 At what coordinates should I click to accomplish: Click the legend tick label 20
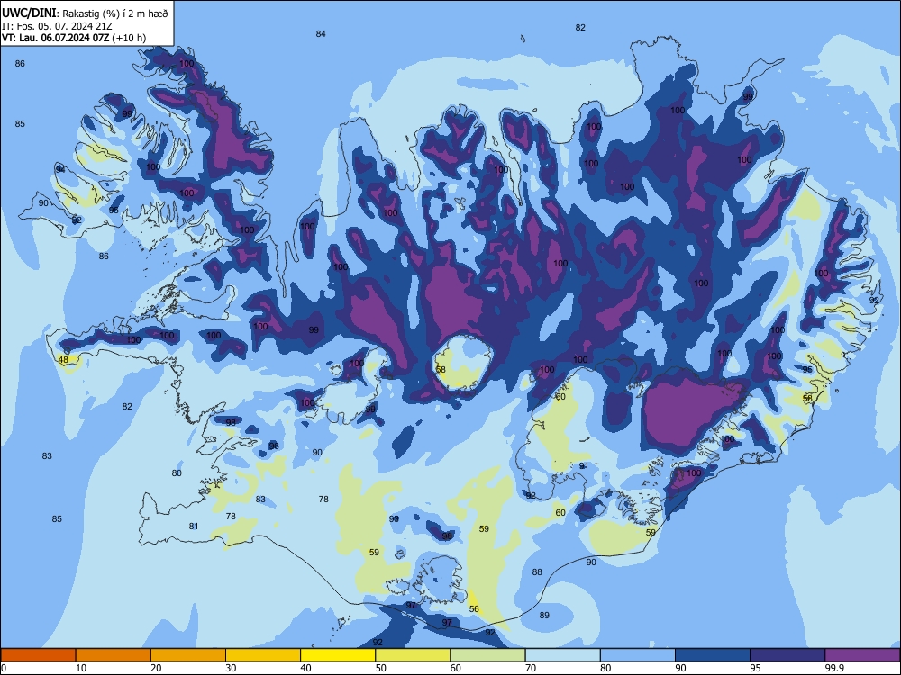click(x=156, y=668)
